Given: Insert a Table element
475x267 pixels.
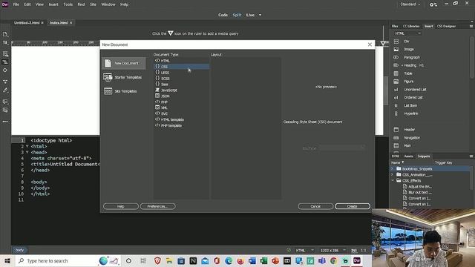Looking at the screenshot, I should pyautogui.click(x=407, y=73).
